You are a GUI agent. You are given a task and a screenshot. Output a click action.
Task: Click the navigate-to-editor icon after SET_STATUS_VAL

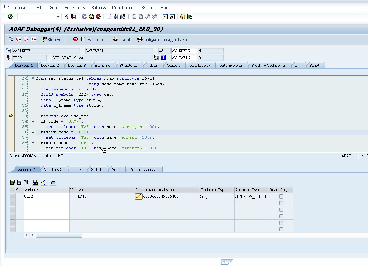(157, 58)
